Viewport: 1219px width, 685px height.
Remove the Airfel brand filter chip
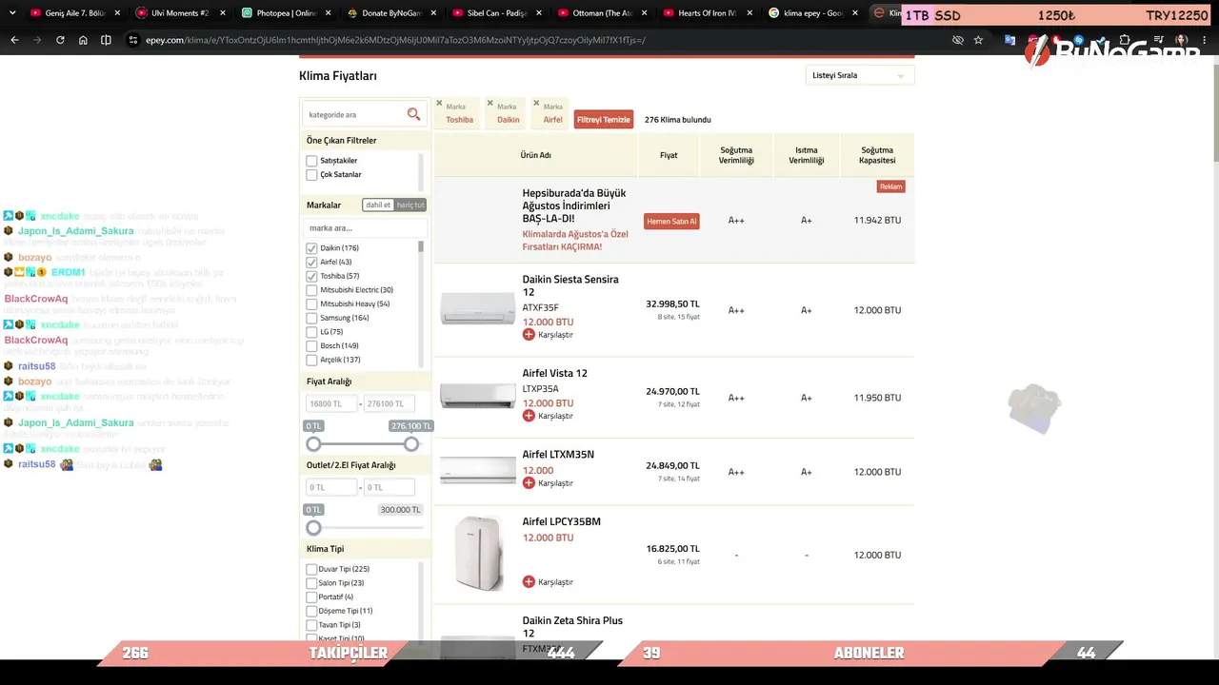[x=536, y=103]
